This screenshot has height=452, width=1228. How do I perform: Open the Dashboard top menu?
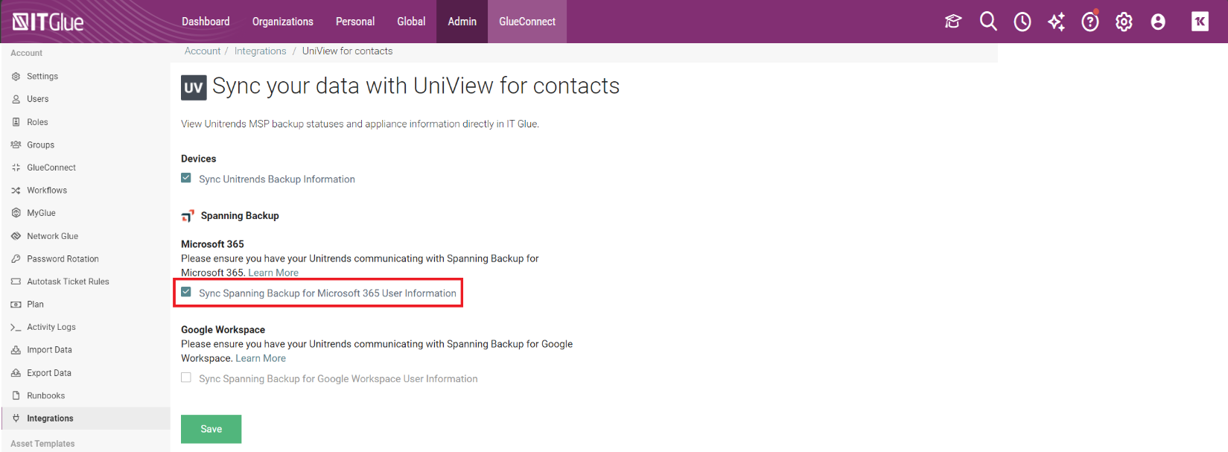tap(206, 22)
